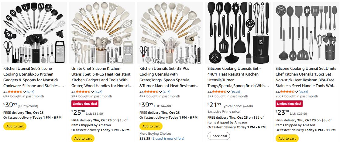340x142 pixels.
Task: Open the 33-piece black utensil set image
Action: pos(34,32)
